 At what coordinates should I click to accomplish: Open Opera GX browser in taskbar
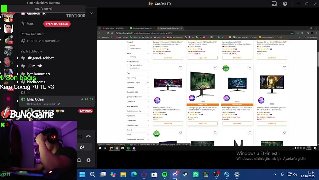[x=144, y=174]
